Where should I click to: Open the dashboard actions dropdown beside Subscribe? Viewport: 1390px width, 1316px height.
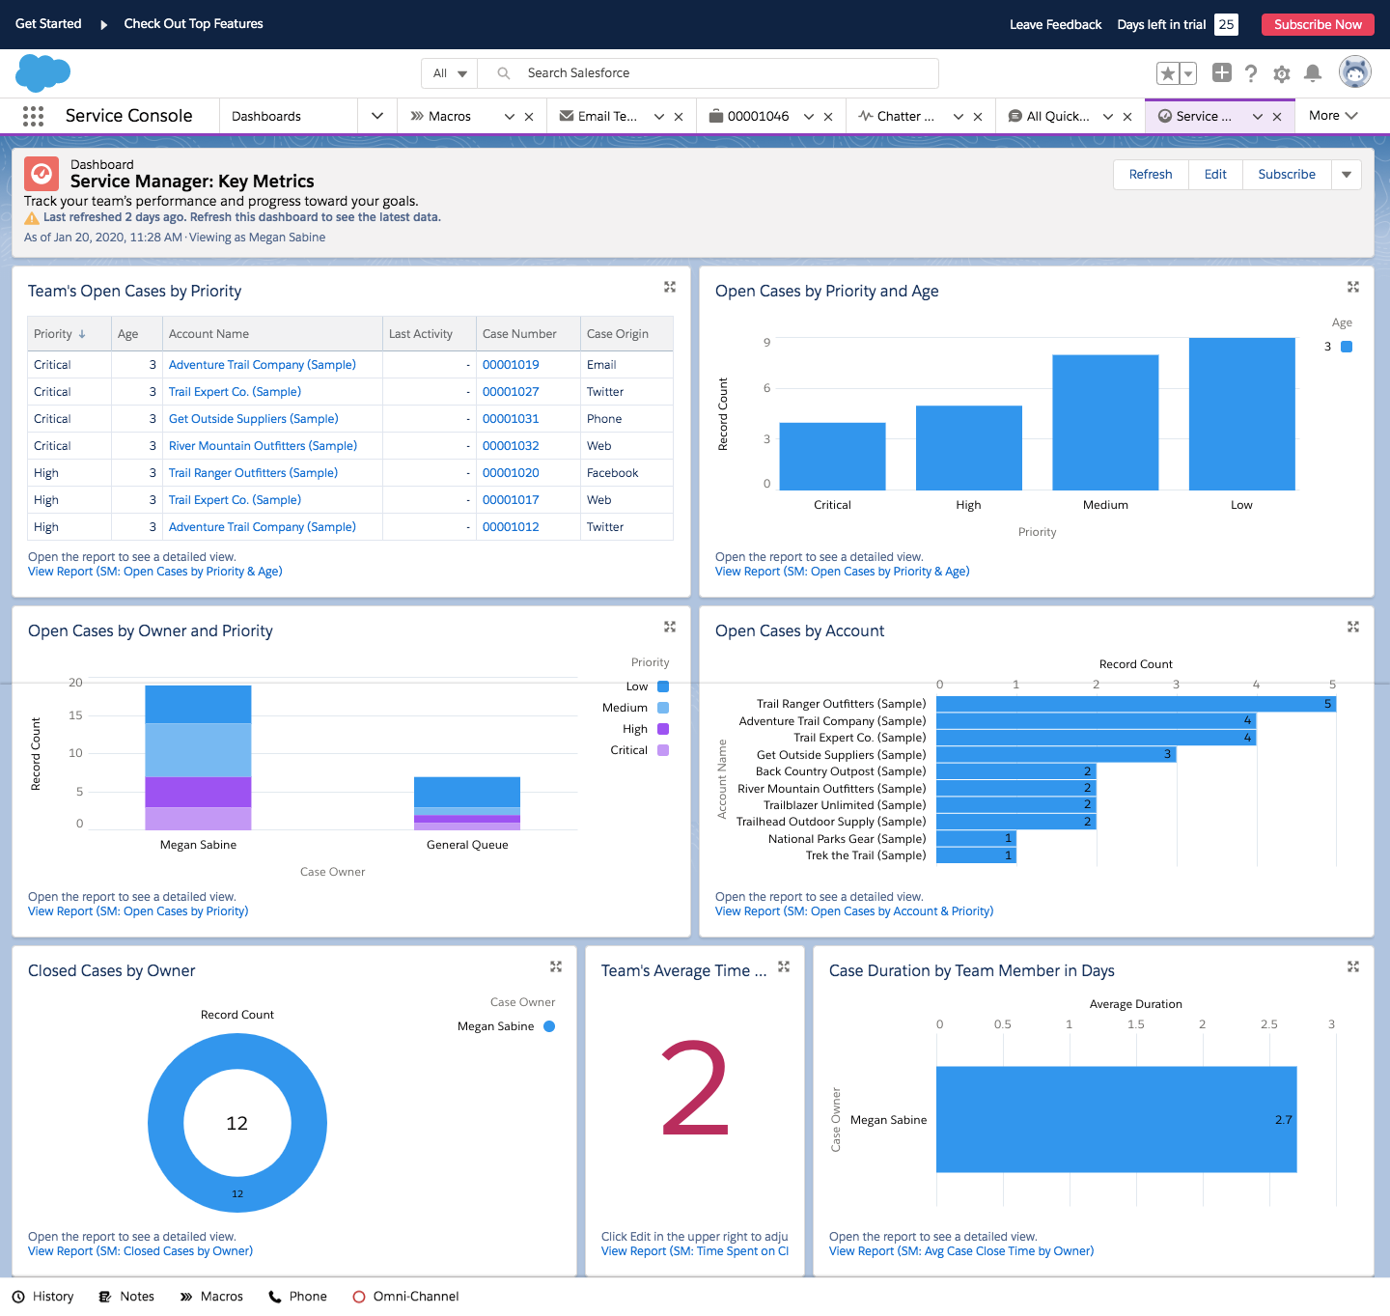1346,174
